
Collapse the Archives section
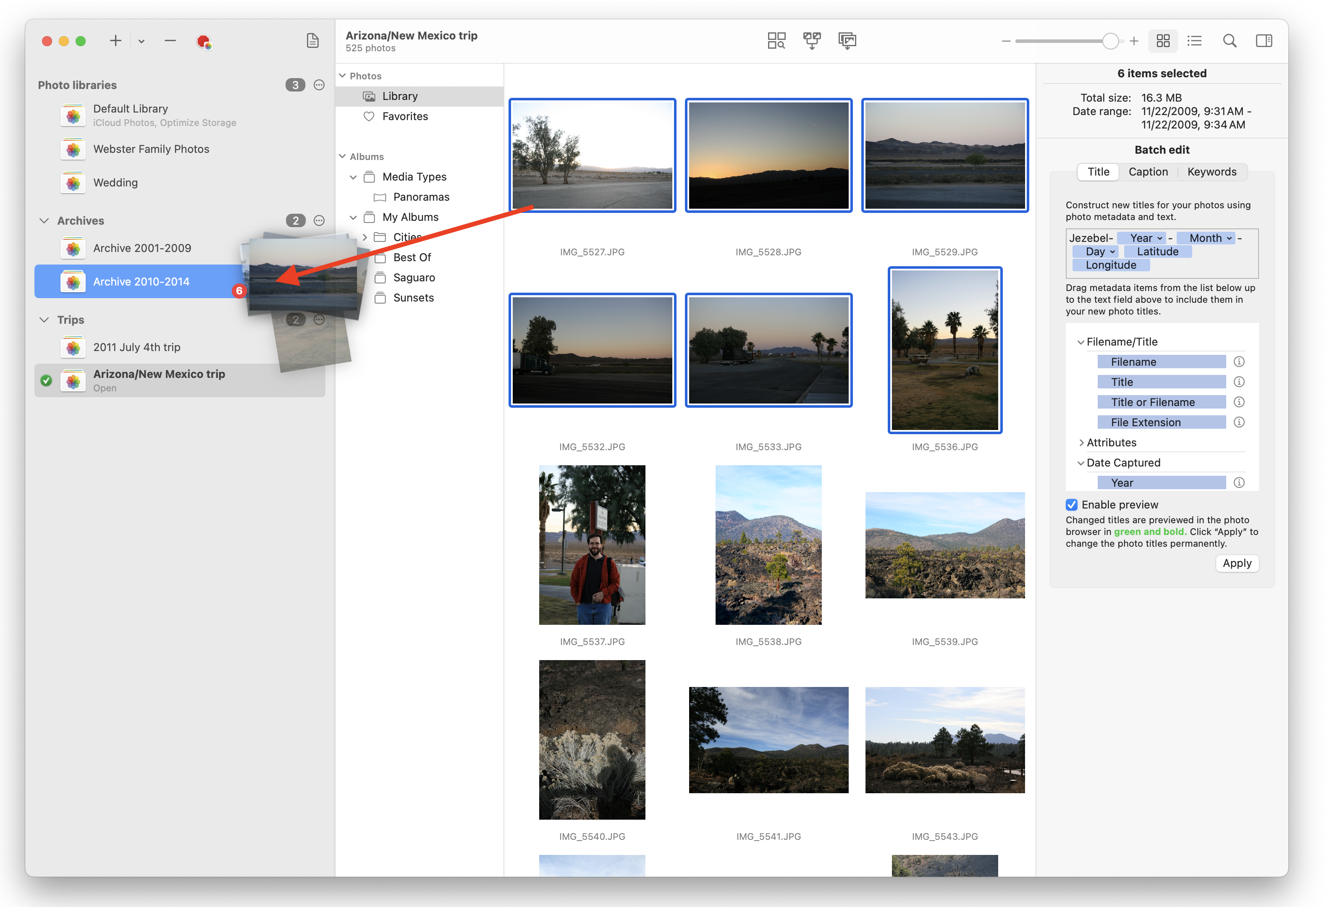[x=44, y=220]
